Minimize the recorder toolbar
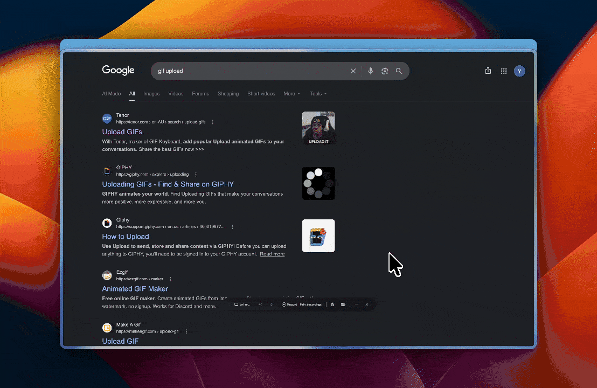This screenshot has width=597, height=388. [x=356, y=304]
